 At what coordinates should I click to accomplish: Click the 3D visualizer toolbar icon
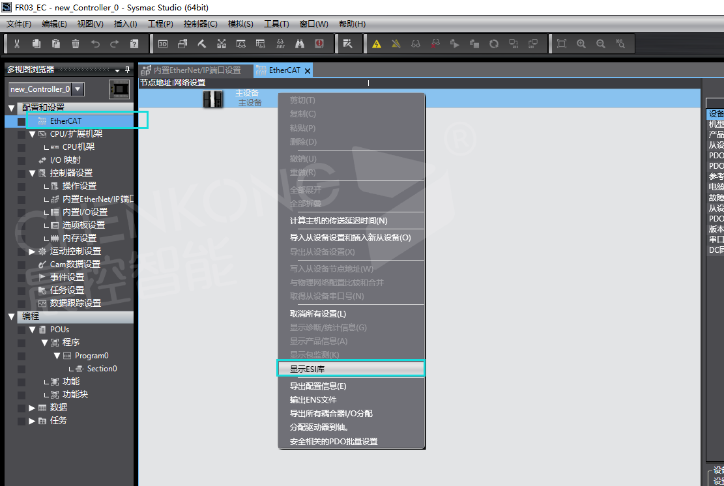point(163,44)
